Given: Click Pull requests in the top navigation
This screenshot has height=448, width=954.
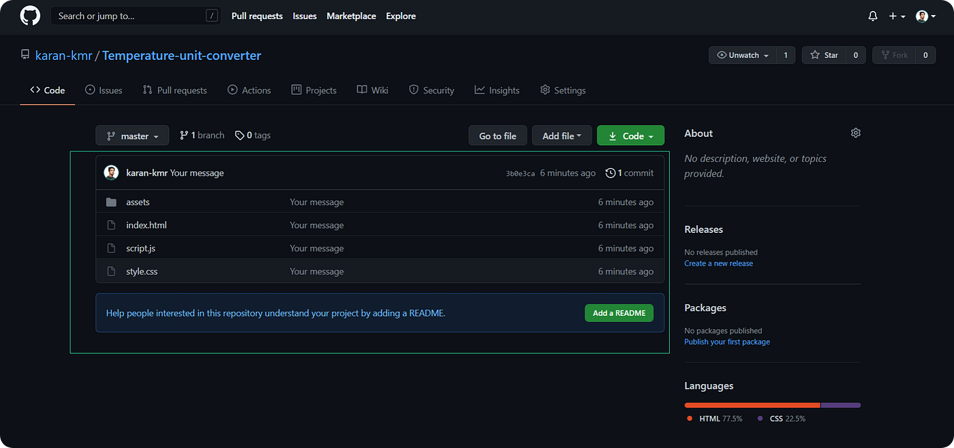Looking at the screenshot, I should pos(257,16).
